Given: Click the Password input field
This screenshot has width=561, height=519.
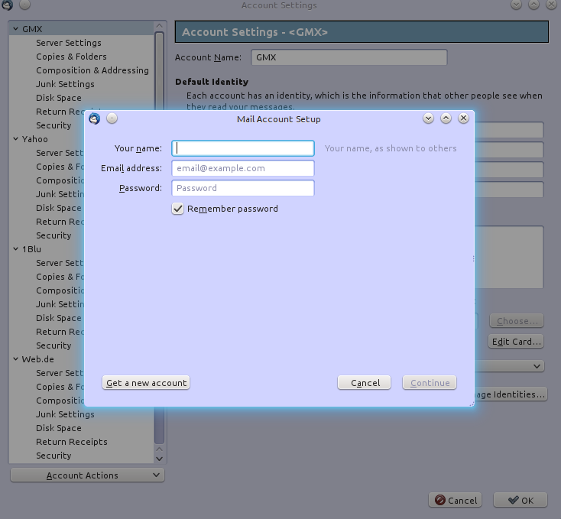Looking at the screenshot, I should 243,188.
